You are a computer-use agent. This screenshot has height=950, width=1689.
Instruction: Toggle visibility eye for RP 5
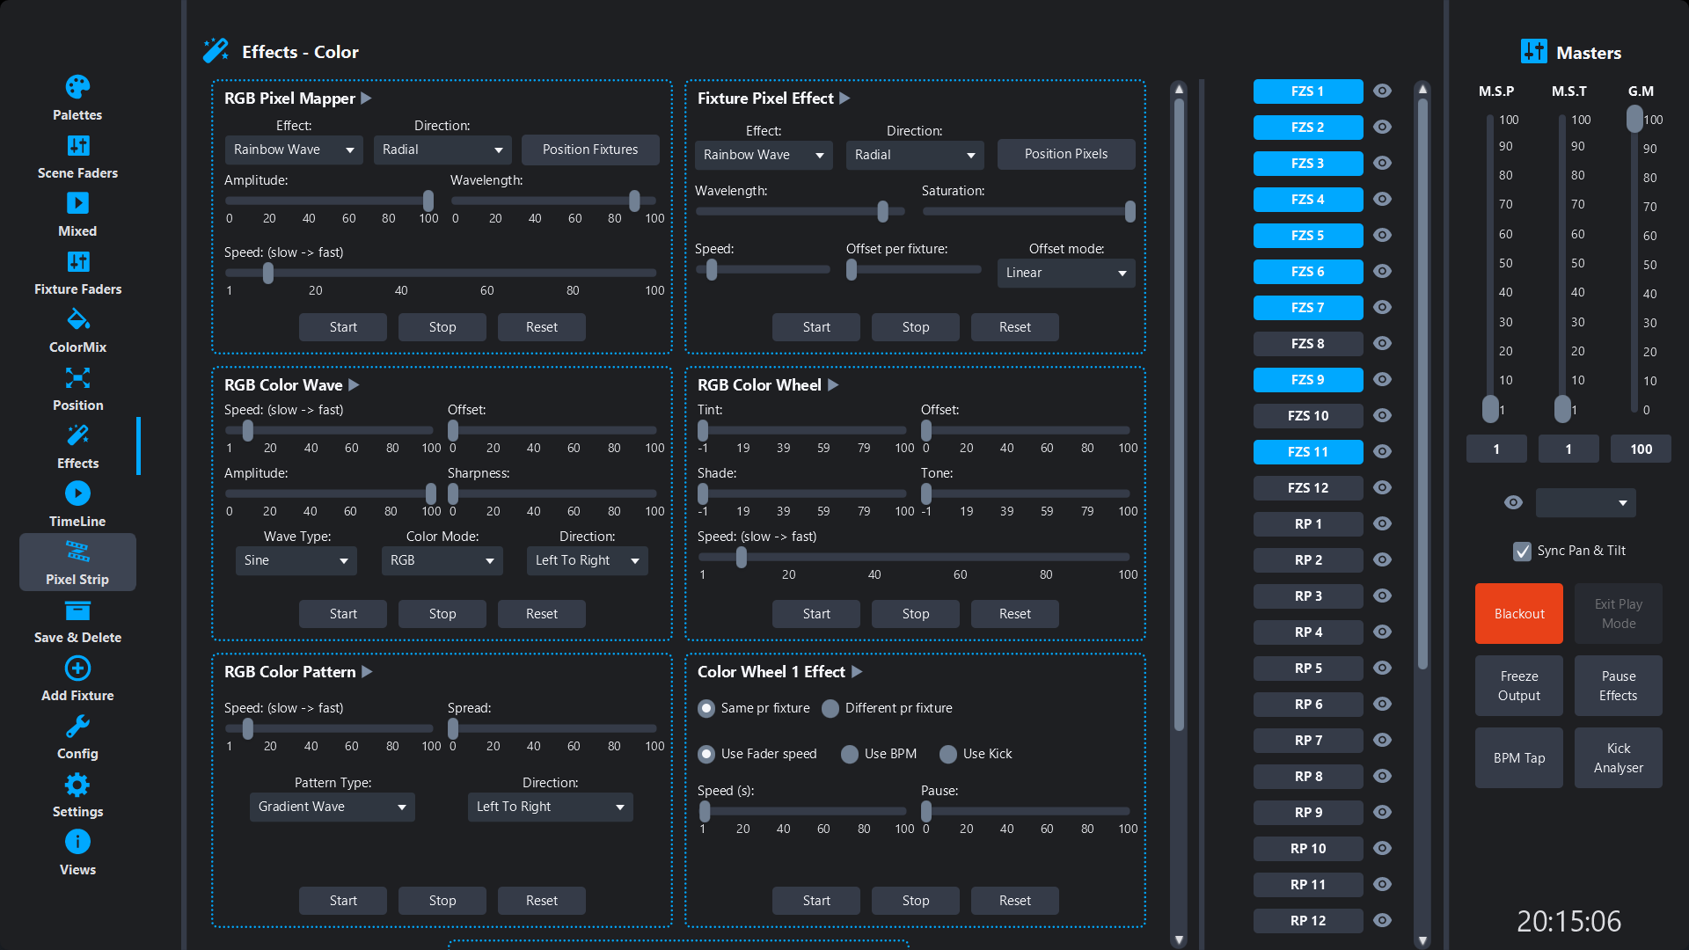coord(1382,669)
